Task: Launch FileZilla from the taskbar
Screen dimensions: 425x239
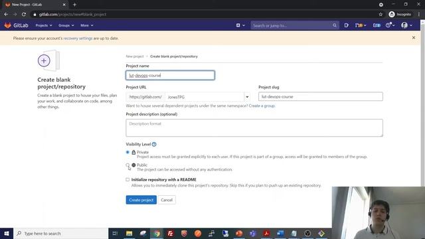Action: click(171, 233)
